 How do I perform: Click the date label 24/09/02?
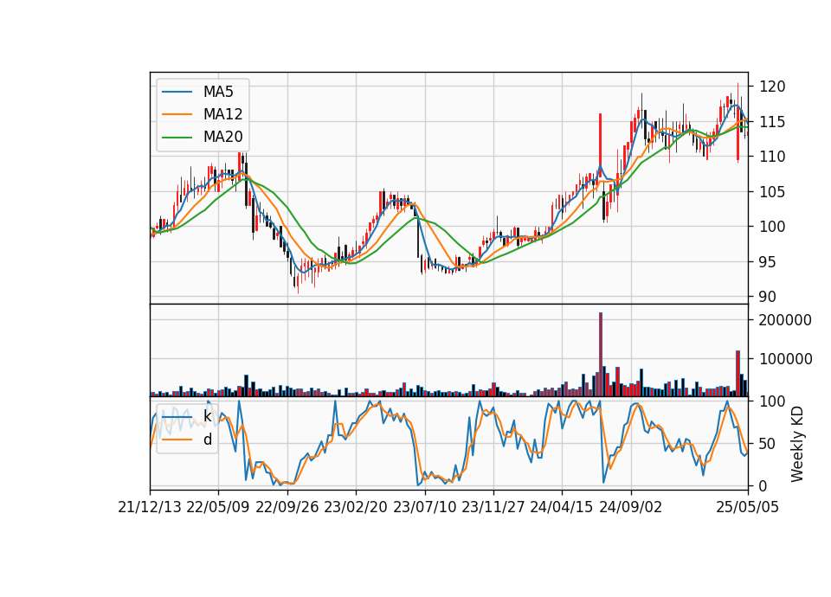click(631, 507)
